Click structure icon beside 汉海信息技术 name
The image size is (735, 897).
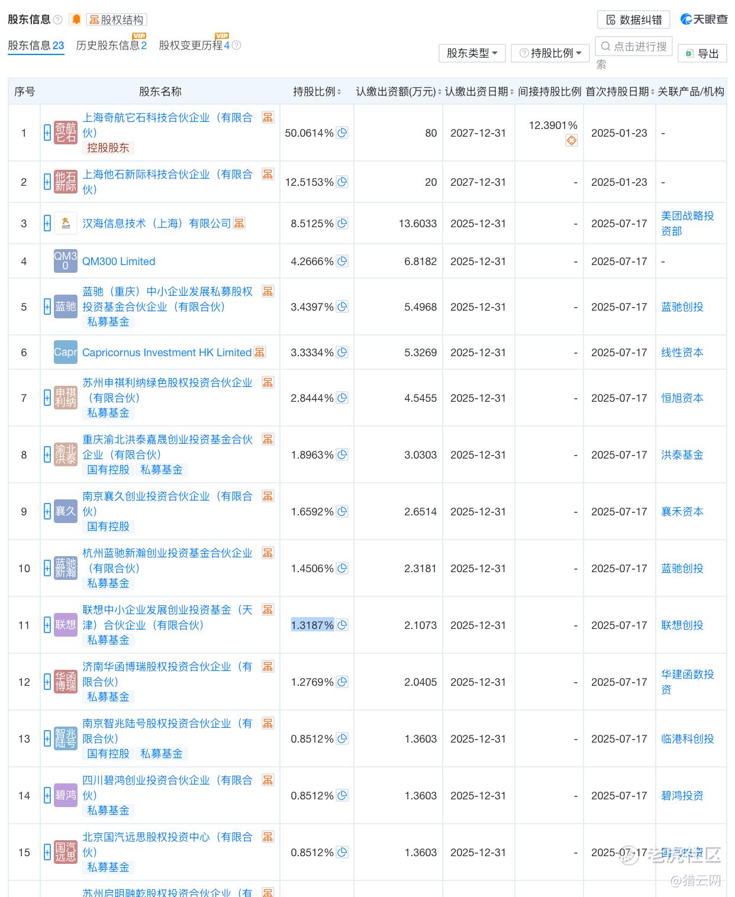(x=239, y=224)
